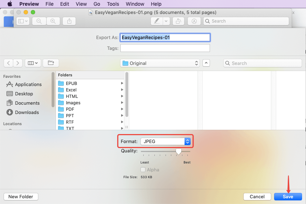Change the column view mode dropdown
The width and height of the screenshot is (306, 204).
point(33,63)
